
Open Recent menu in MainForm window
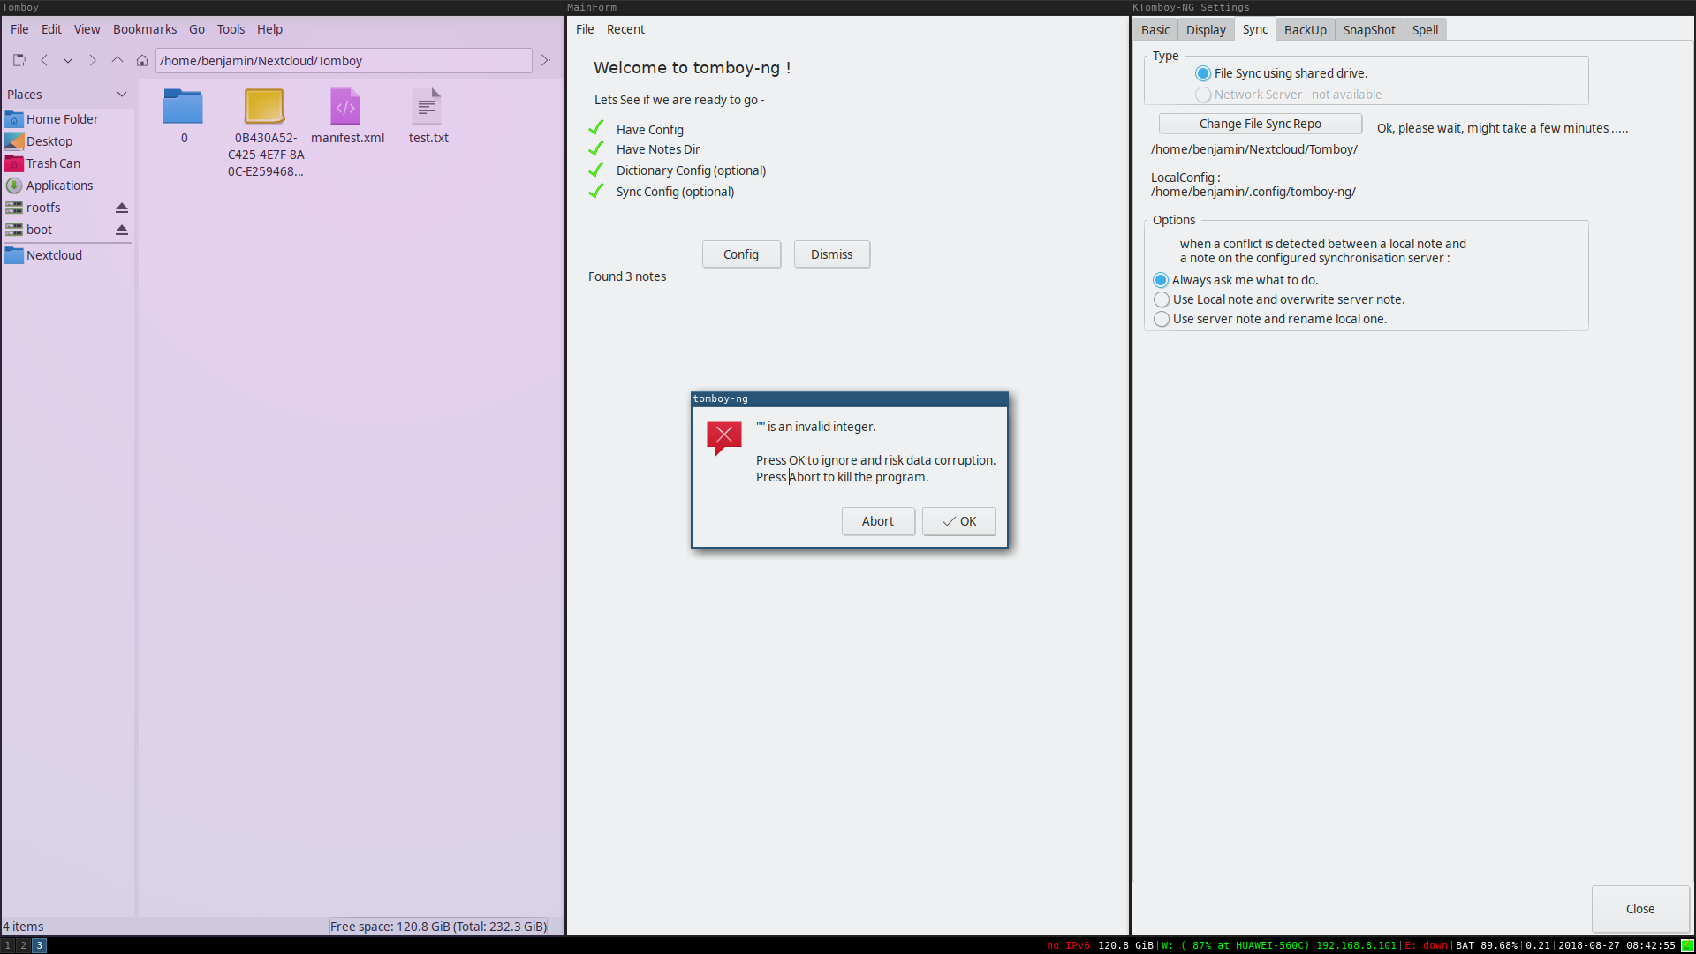coord(625,29)
